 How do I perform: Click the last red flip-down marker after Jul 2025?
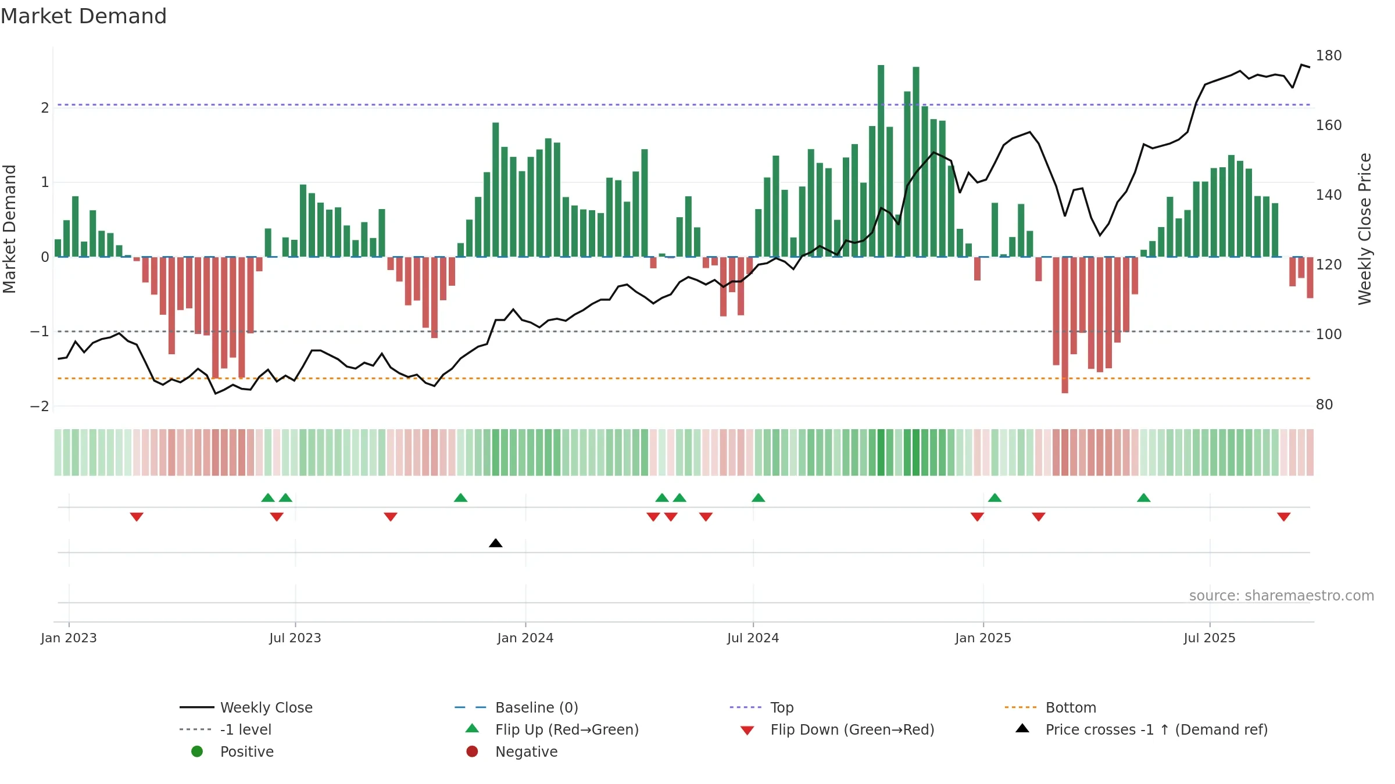(x=1284, y=517)
